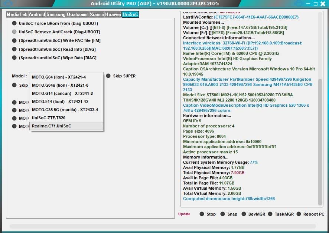Open the Xiaomi tab
The height and width of the screenshot is (233, 329).
(x=96, y=14)
